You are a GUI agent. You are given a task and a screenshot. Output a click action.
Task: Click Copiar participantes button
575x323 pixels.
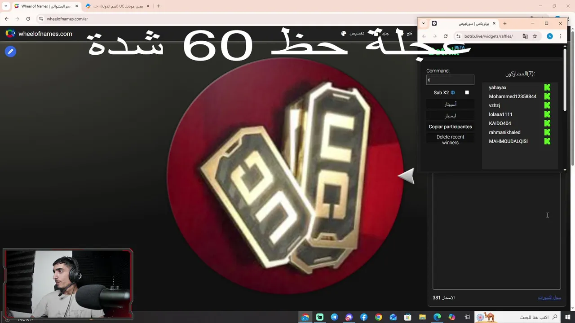coord(450,127)
